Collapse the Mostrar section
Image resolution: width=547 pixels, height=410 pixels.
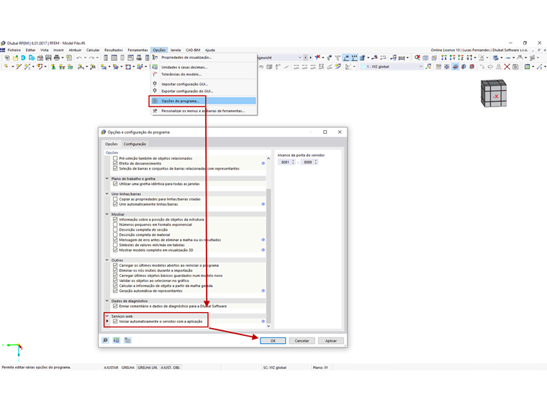tap(107, 214)
